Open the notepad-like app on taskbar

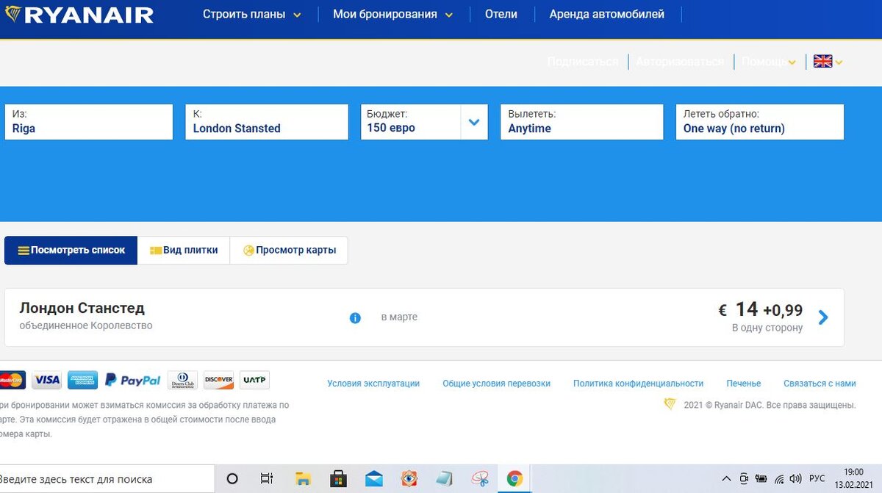coord(444,479)
